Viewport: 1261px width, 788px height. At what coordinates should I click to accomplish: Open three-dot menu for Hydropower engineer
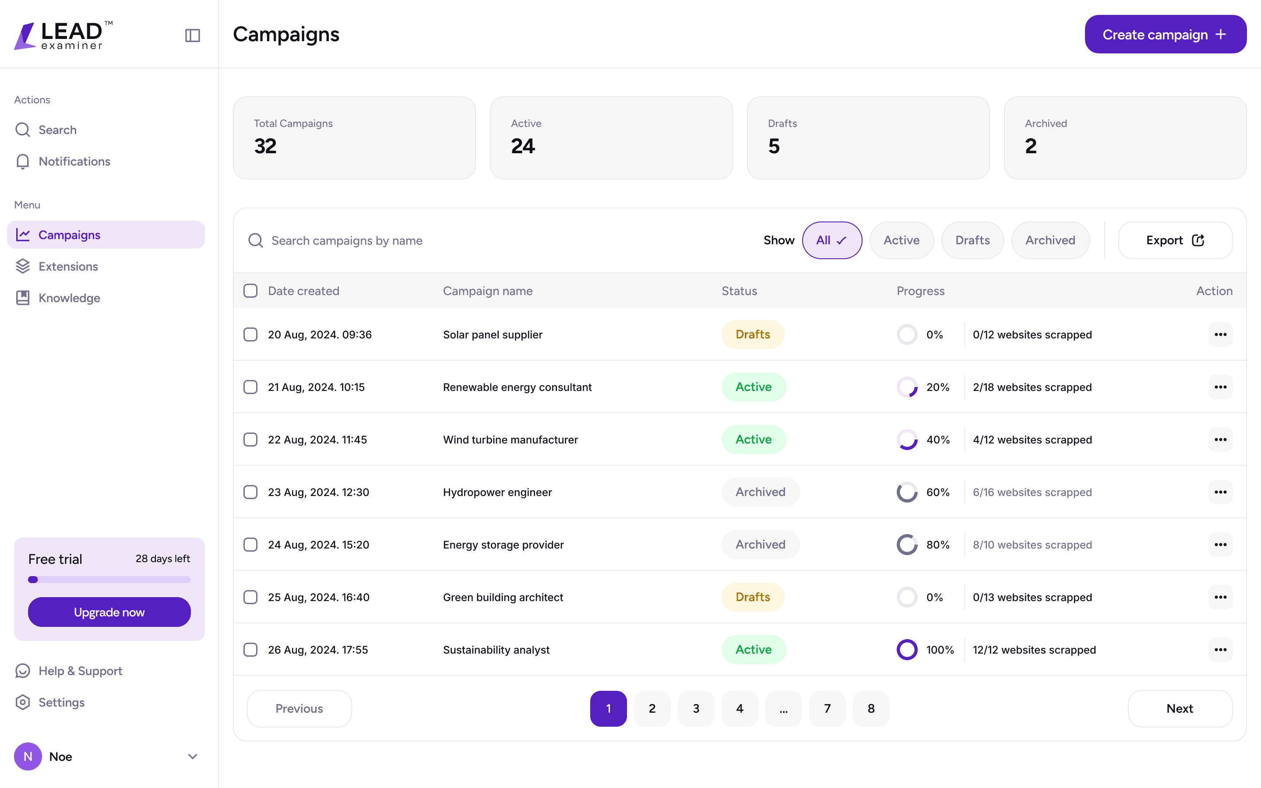1220,492
